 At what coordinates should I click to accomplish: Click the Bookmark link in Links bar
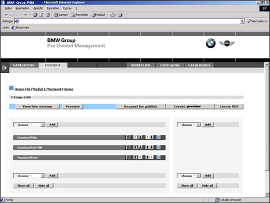[20, 28]
